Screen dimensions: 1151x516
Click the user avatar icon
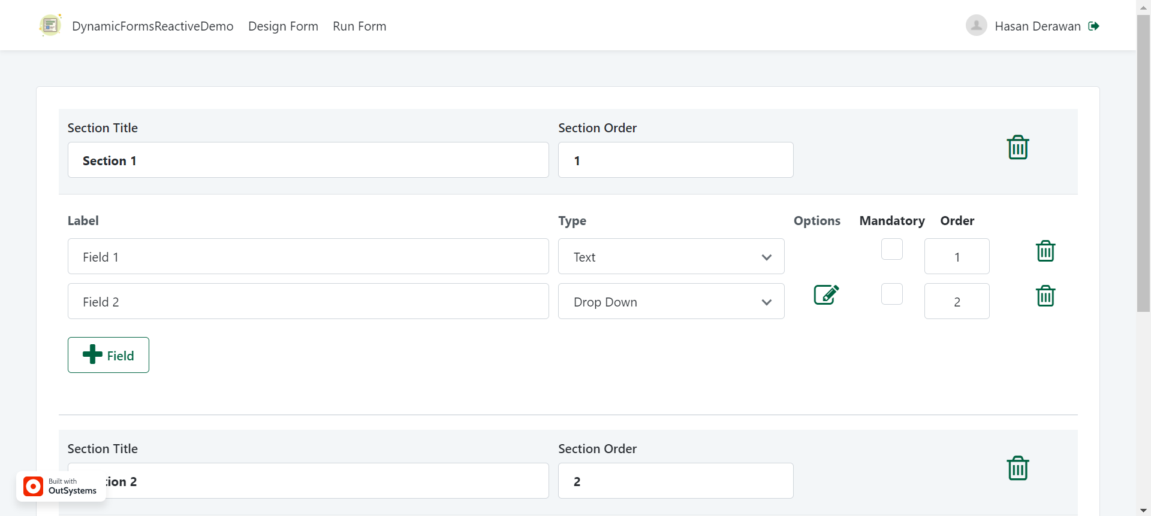pyautogui.click(x=976, y=25)
